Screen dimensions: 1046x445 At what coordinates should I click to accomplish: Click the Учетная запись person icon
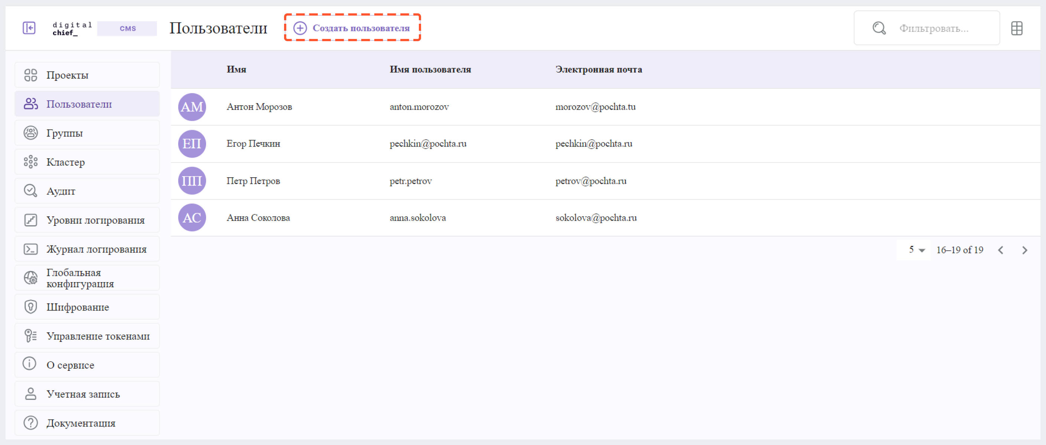[30, 393]
